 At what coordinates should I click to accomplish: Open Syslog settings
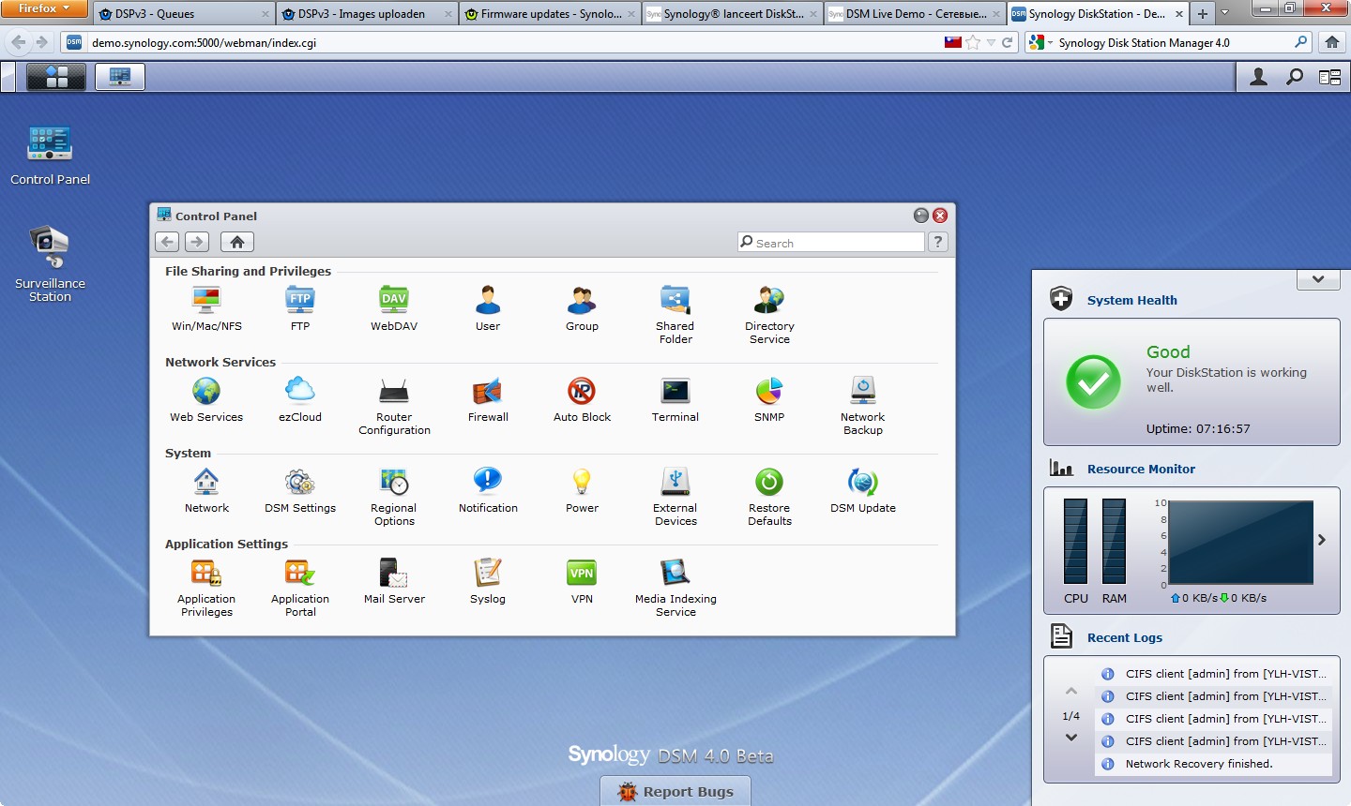point(488,581)
